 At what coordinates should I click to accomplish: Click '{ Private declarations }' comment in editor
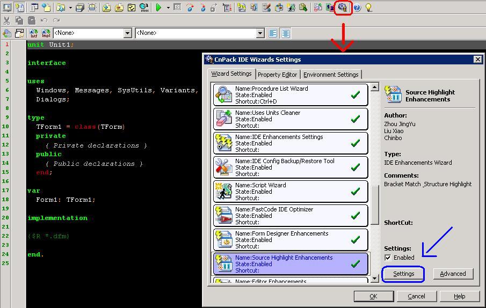(x=96, y=145)
